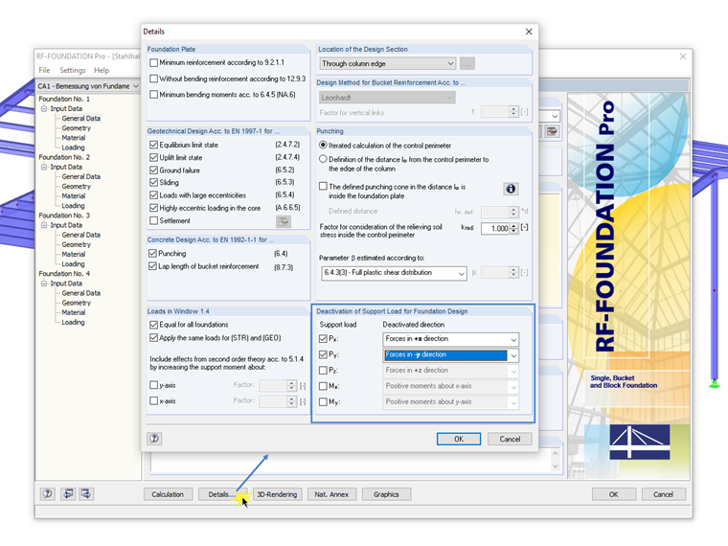Image resolution: width=728 pixels, height=546 pixels.
Task: Click Cancel in the RF-FOUNDATION Pro window
Action: coord(663,494)
